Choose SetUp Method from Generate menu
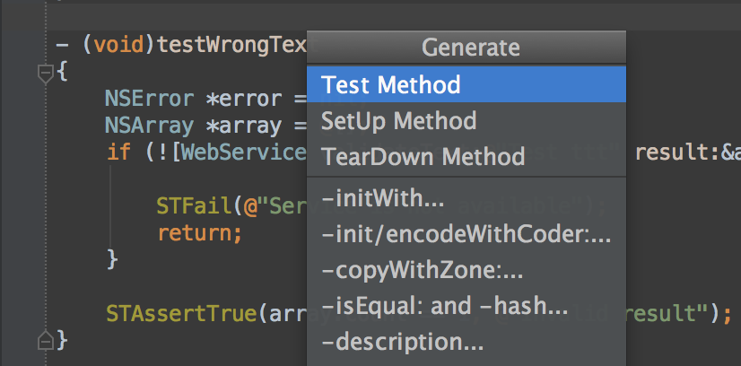 (x=466, y=121)
